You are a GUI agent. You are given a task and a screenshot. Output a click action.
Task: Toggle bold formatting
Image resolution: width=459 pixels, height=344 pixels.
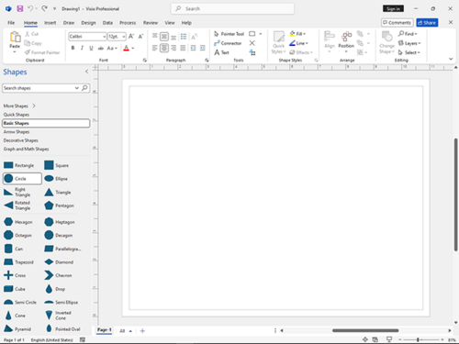[73, 48]
